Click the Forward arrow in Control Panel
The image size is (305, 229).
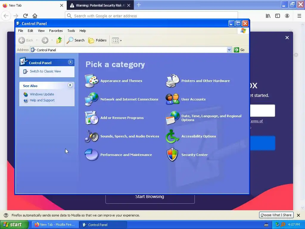coord(45,40)
